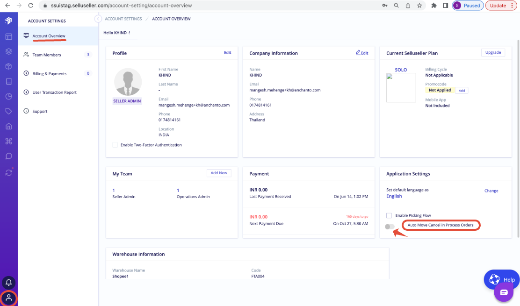Open the stacked layers icon in sidebar
This screenshot has height=306, width=520.
(8, 52)
